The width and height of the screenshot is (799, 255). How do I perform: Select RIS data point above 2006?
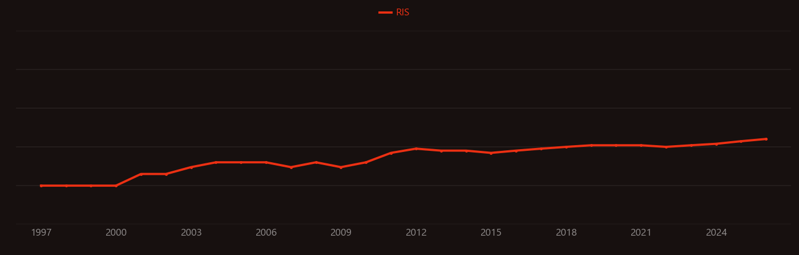click(x=266, y=162)
